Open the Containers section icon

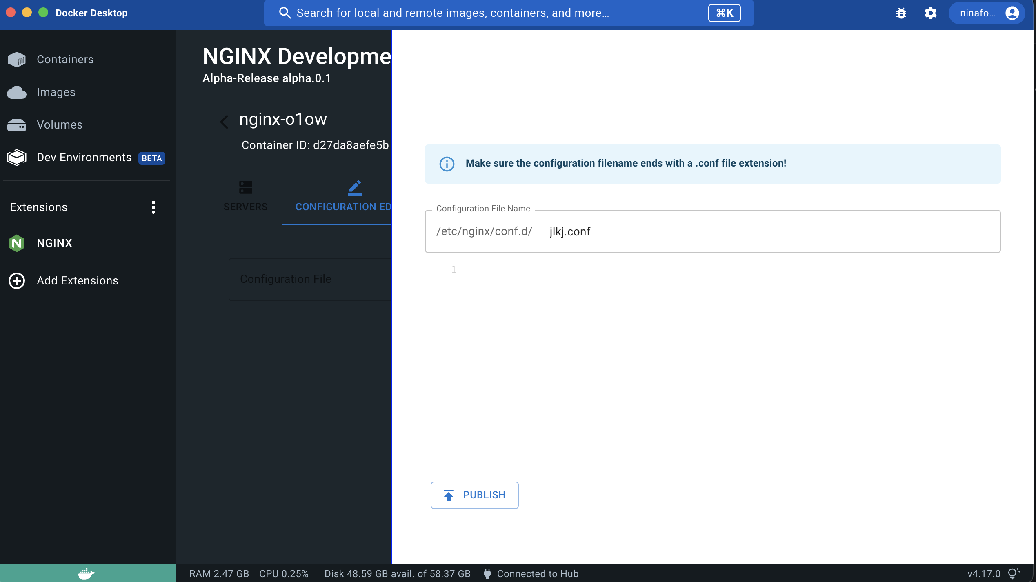click(17, 60)
